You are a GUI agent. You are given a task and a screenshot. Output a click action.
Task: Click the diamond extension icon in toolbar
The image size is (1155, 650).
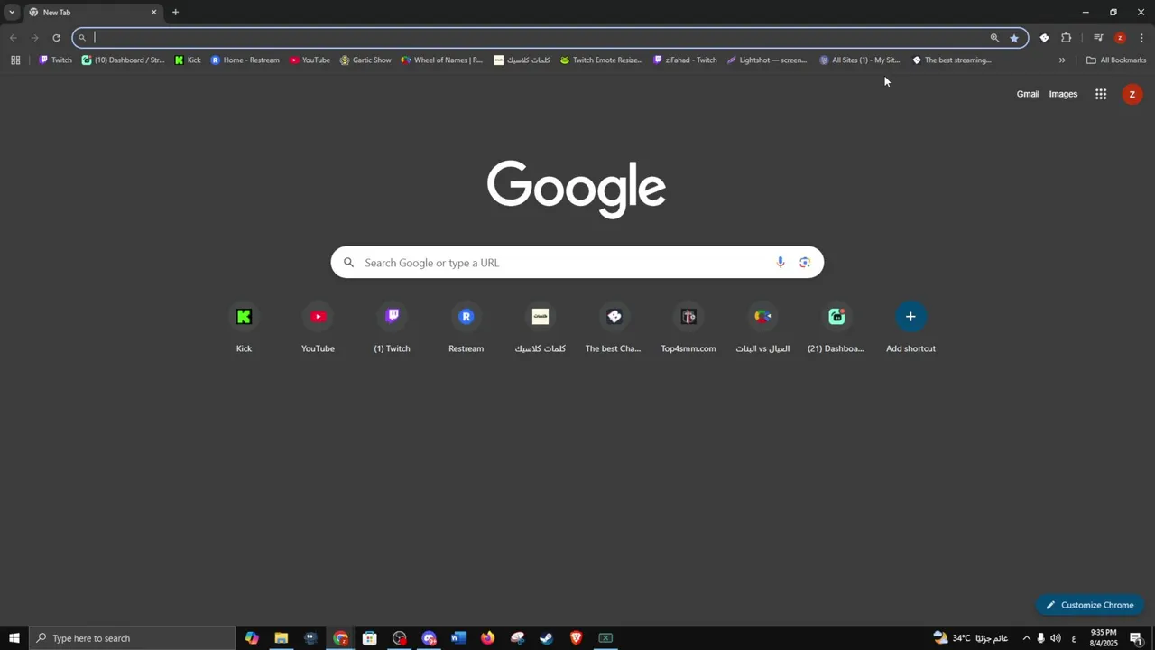tap(1044, 38)
